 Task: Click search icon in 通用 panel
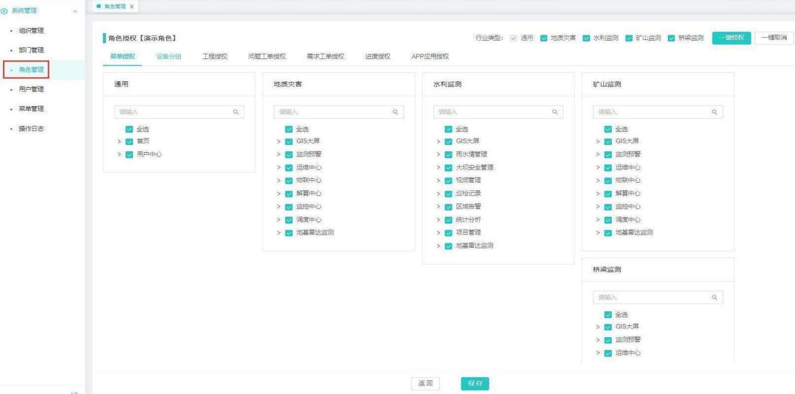click(236, 112)
